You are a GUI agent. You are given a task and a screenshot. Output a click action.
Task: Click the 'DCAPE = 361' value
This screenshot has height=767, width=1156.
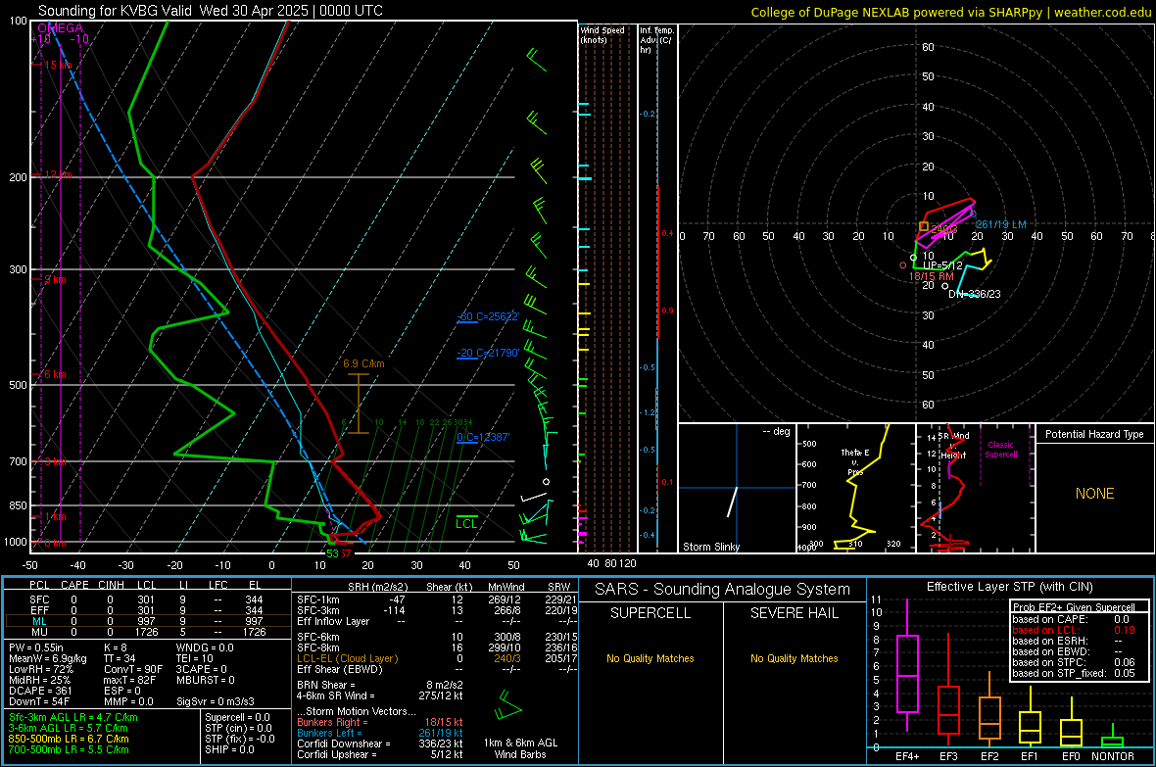click(40, 691)
